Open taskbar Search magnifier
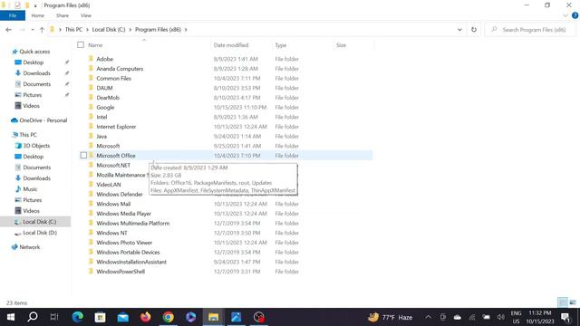 coord(33,317)
